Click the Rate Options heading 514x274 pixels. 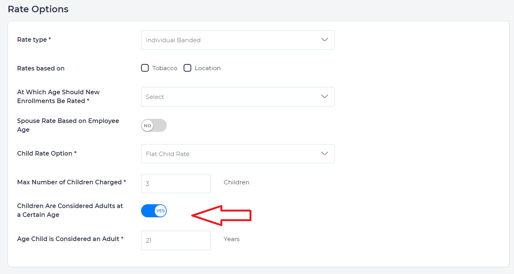[38, 9]
